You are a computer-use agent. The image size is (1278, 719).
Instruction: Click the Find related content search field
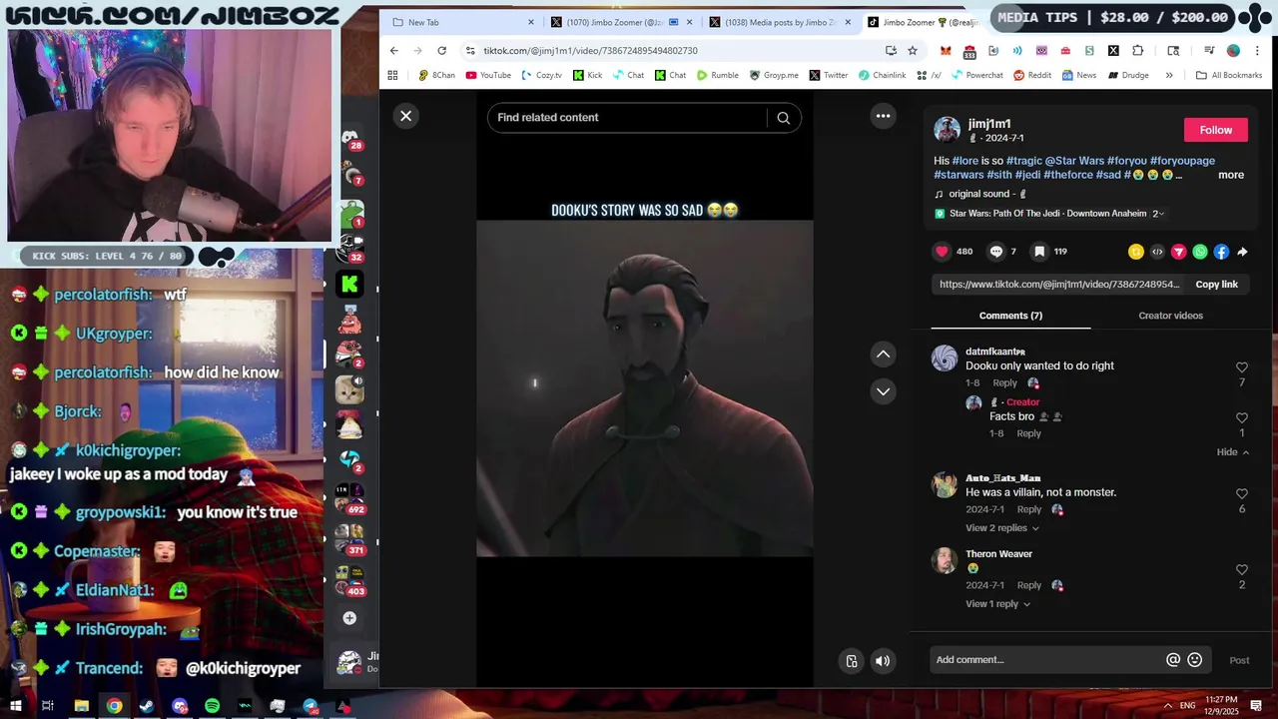(627, 118)
